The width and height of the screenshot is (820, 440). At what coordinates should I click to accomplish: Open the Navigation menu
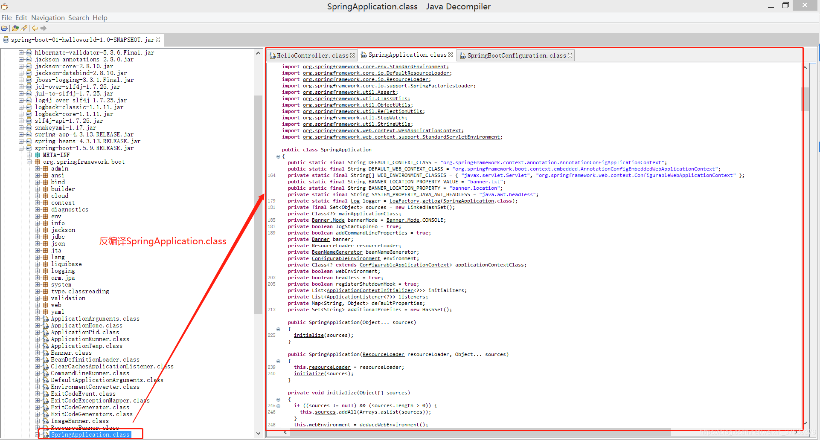pyautogui.click(x=48, y=17)
